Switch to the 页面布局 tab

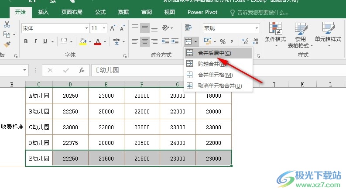(x=72, y=12)
